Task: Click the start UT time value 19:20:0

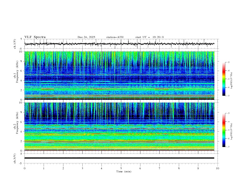Action: point(158,37)
